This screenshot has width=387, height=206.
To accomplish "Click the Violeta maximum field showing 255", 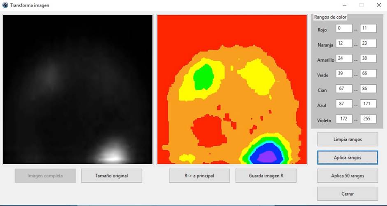I will click(x=368, y=119).
